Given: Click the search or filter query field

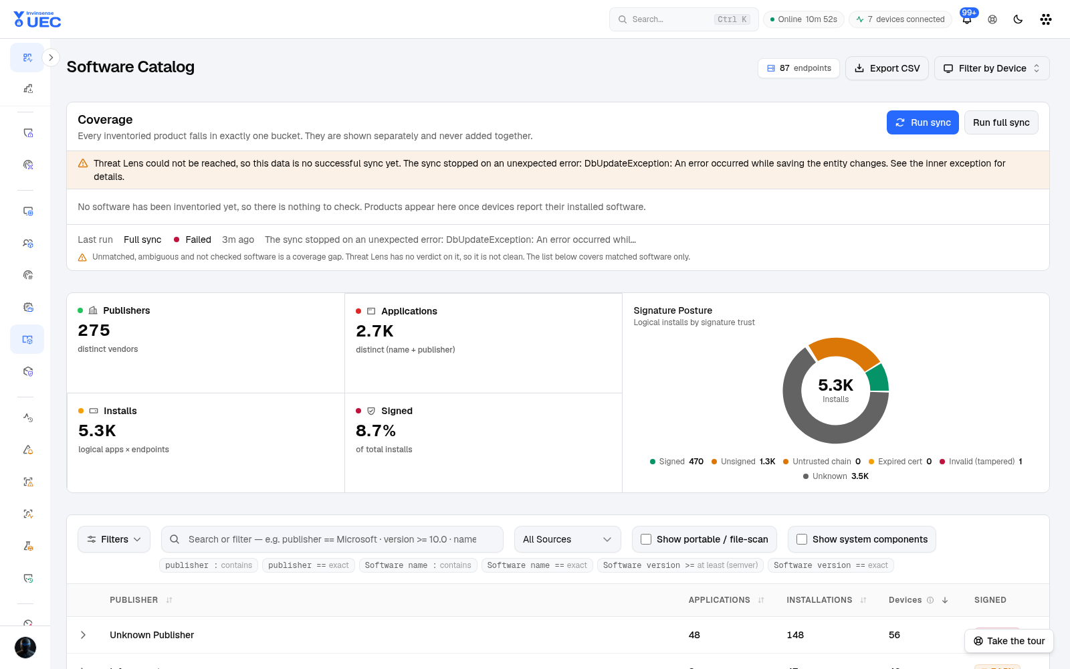Looking at the screenshot, I should pyautogui.click(x=332, y=539).
